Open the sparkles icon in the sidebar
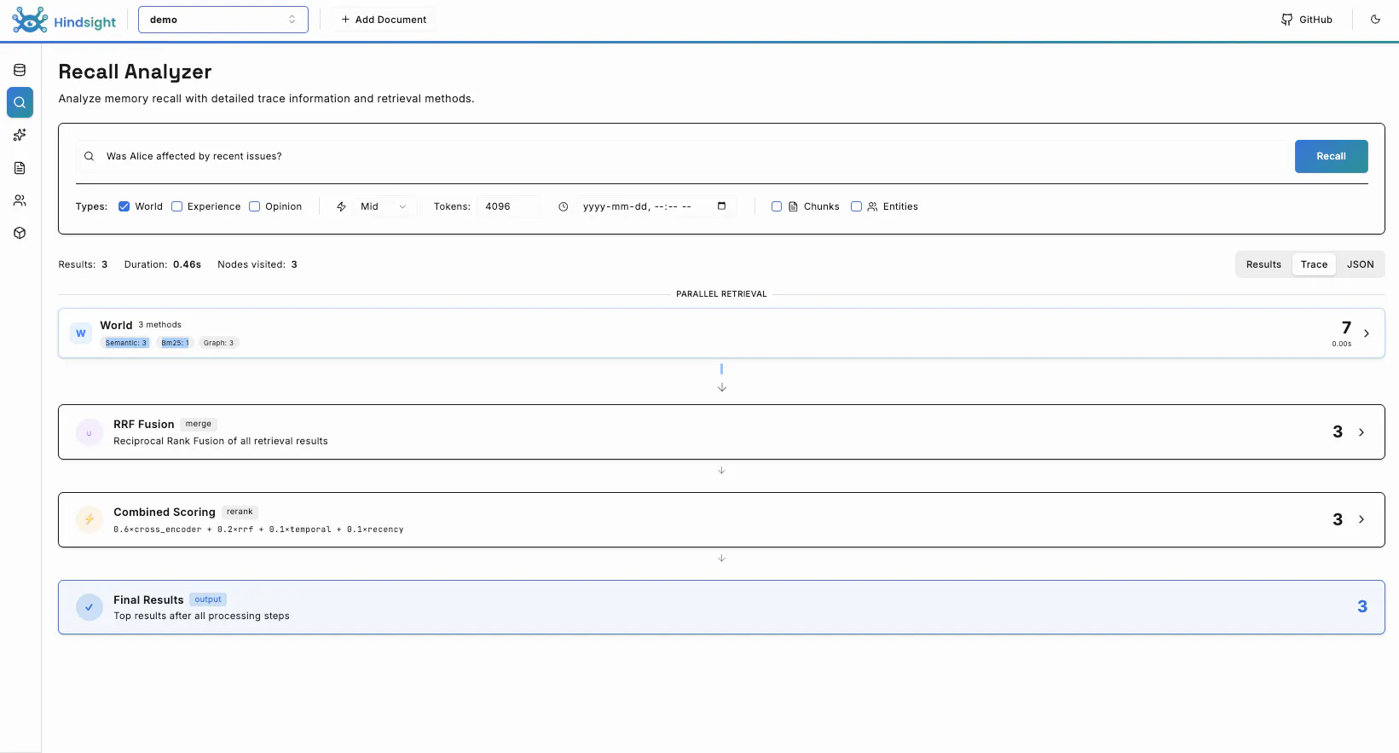The height and width of the screenshot is (753, 1399). point(20,135)
